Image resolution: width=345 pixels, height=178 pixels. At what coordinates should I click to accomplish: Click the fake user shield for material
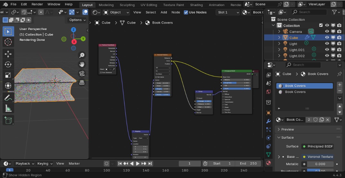click(x=316, y=120)
